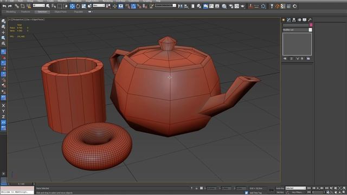347x195 pixels.
Task: Activate the Select and Rotate tool
Action: tap(78, 6)
